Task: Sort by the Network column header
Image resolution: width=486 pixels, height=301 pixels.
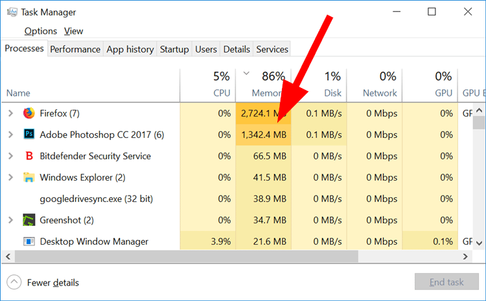Action: click(x=380, y=93)
